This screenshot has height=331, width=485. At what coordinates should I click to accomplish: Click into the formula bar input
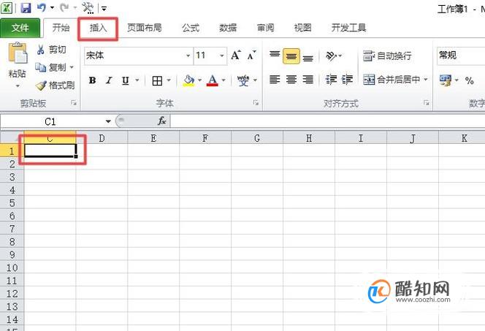[x=327, y=121]
